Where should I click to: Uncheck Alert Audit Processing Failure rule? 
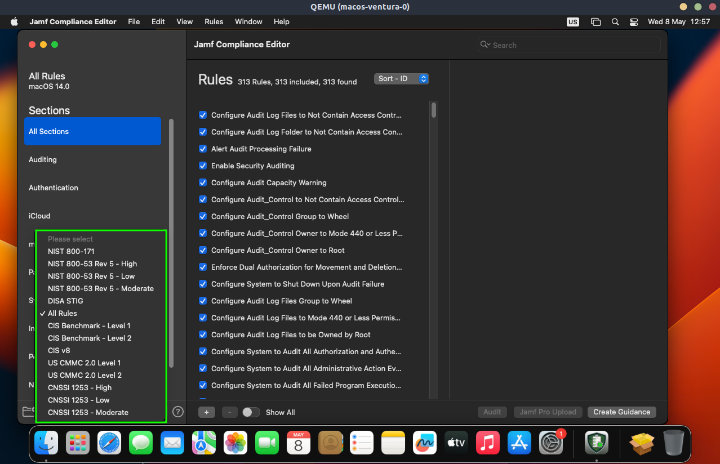pos(203,149)
